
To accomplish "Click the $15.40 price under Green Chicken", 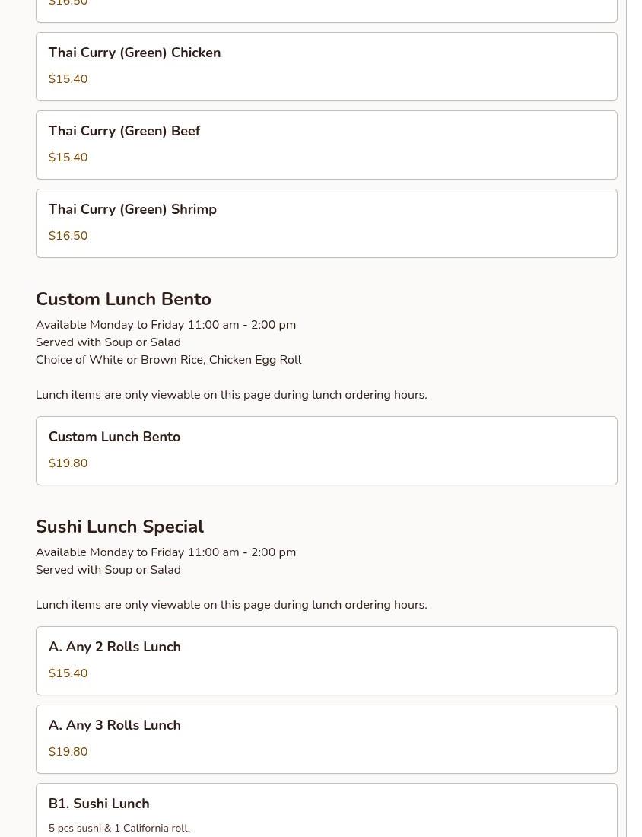I will click(x=68, y=79).
